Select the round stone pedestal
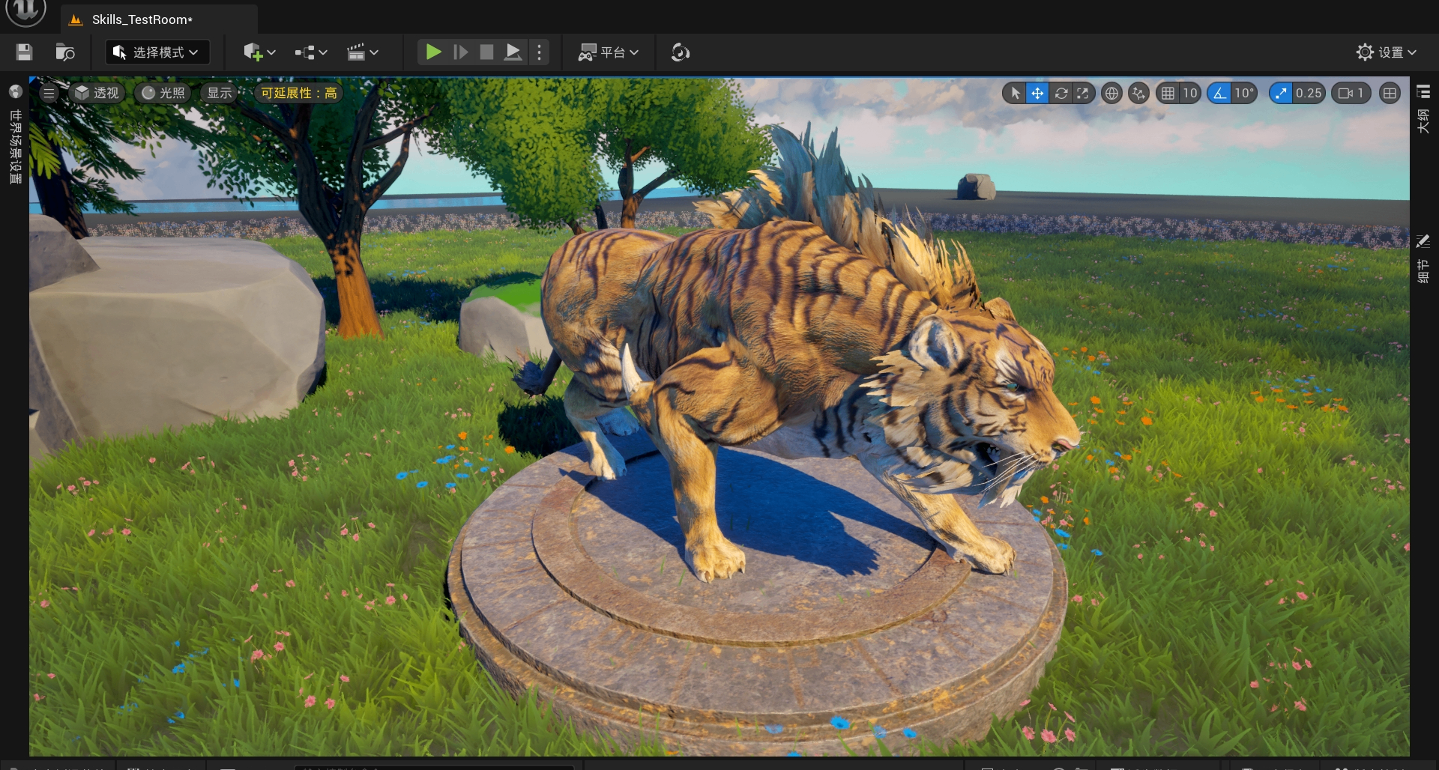Viewport: 1439px width, 770px height. click(757, 599)
